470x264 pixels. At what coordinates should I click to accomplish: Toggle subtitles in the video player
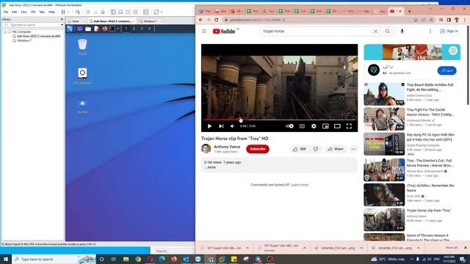[302, 126]
